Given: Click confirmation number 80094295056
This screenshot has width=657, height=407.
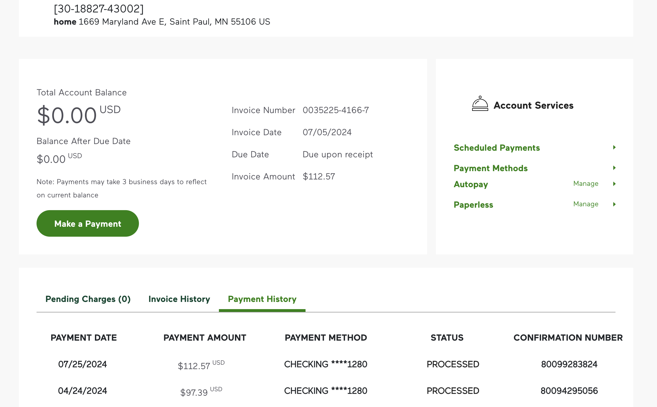Looking at the screenshot, I should pos(569,391).
